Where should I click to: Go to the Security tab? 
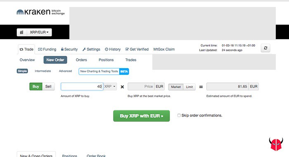coord(69,49)
